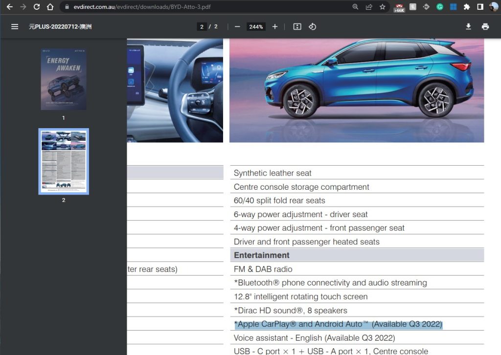501x355 pixels.
Task: Open the Grammarly extension
Action: pos(439,7)
